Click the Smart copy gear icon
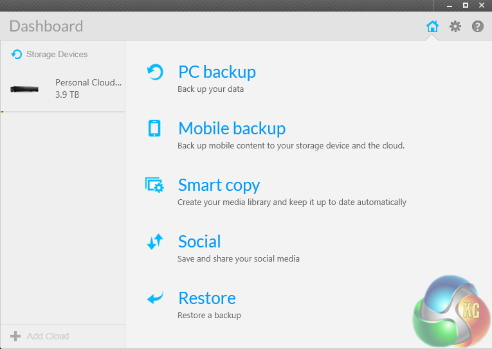 [154, 185]
